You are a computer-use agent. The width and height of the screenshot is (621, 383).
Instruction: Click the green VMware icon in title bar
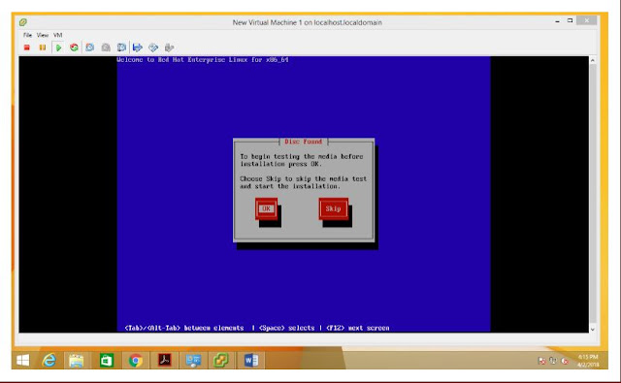pyautogui.click(x=23, y=22)
